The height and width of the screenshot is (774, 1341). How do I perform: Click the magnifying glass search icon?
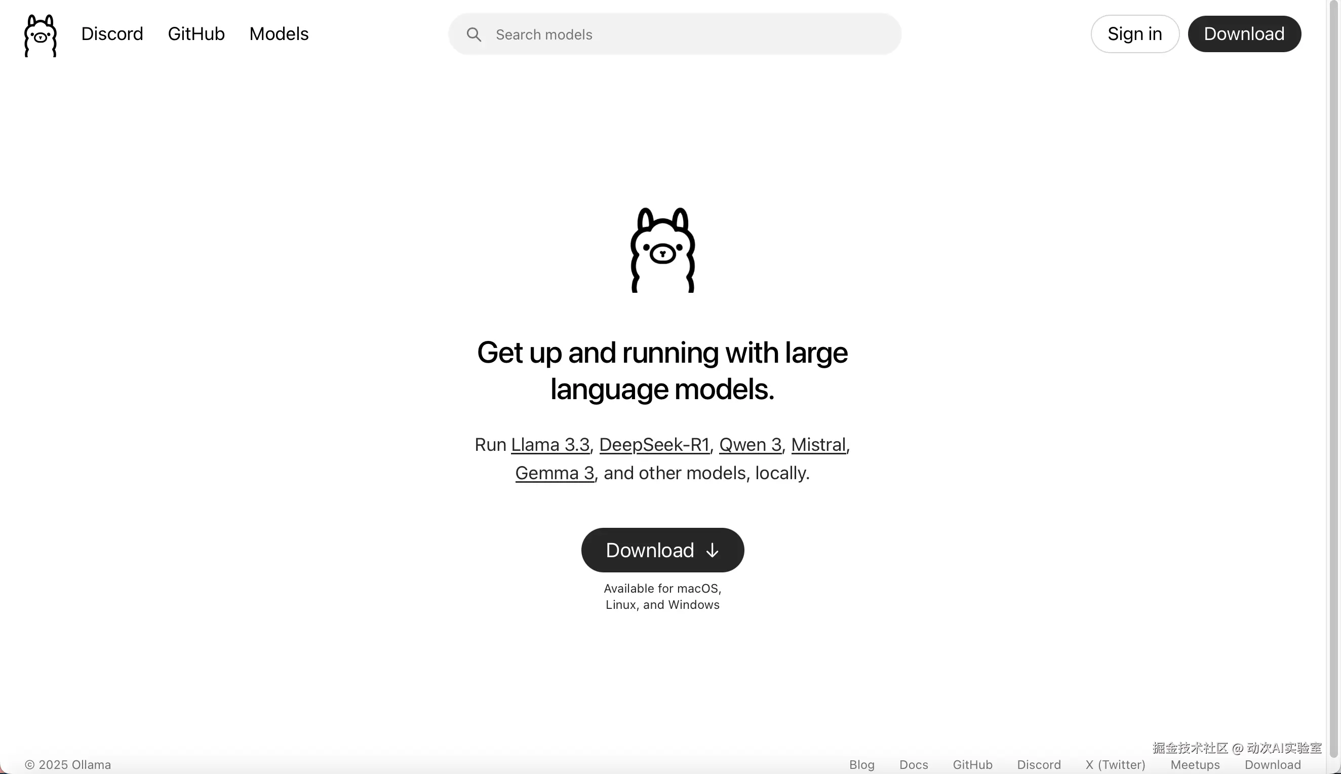[474, 34]
